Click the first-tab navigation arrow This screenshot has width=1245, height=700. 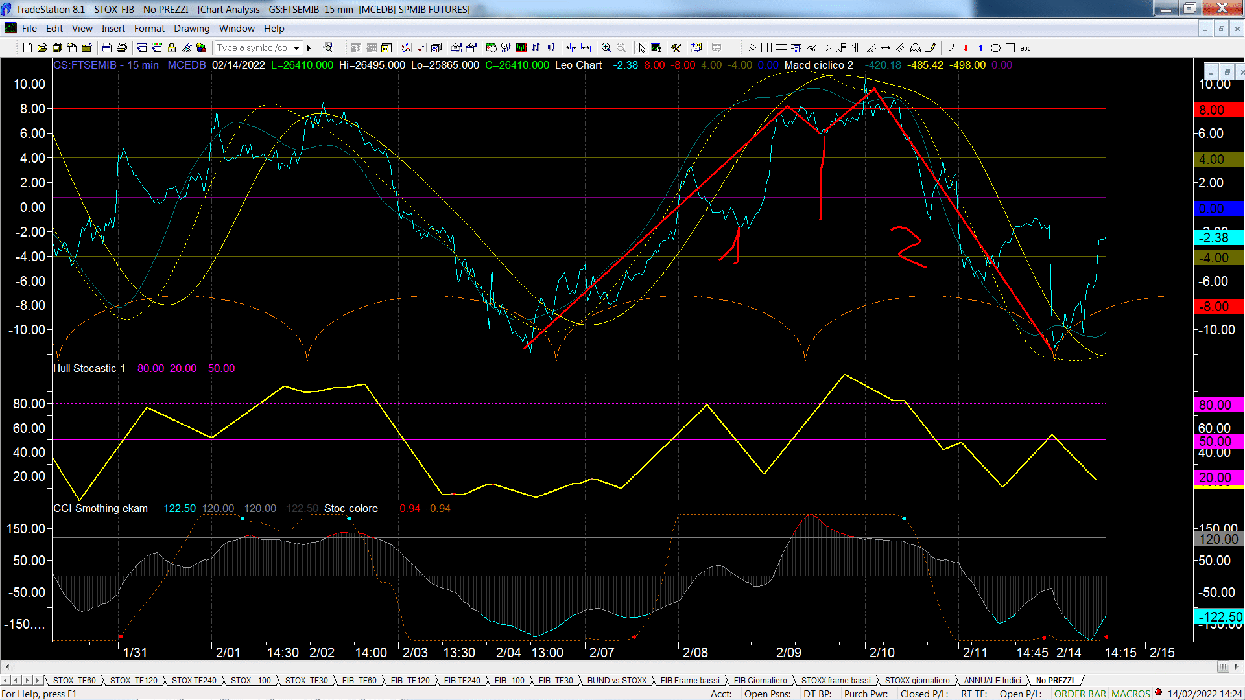point(5,680)
